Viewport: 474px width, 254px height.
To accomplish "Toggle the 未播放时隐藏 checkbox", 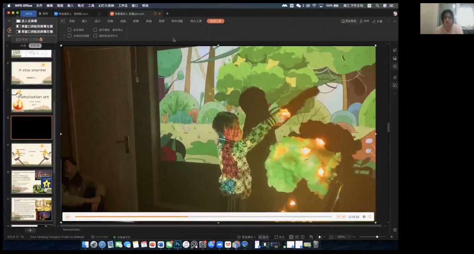I will click(70, 36).
